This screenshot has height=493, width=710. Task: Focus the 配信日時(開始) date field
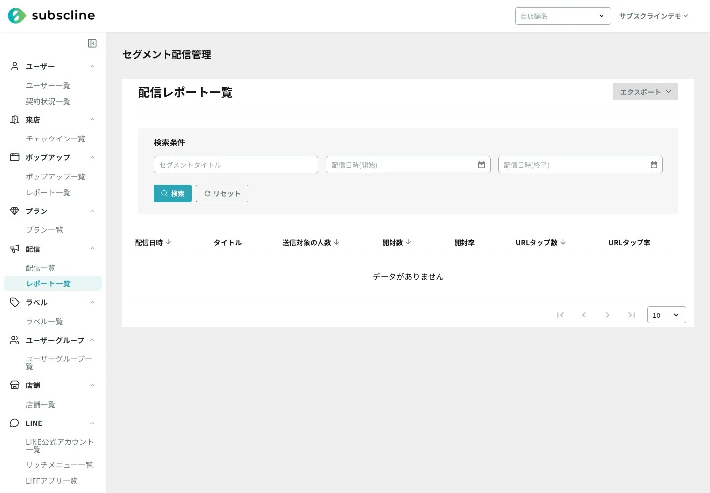click(x=408, y=165)
